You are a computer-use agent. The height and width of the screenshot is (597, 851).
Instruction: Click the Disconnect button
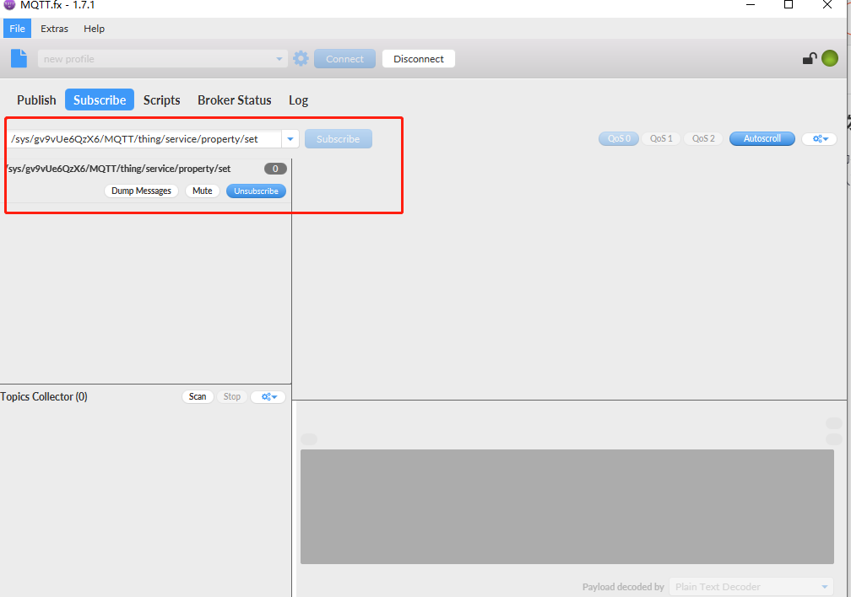pyautogui.click(x=419, y=58)
